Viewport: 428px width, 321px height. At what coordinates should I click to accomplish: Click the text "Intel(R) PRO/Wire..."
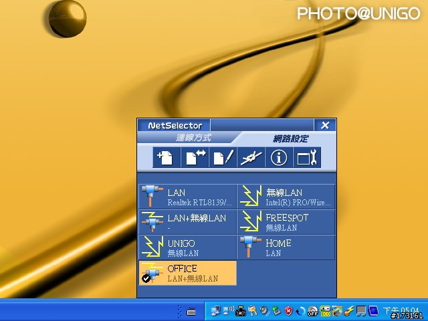point(298,203)
